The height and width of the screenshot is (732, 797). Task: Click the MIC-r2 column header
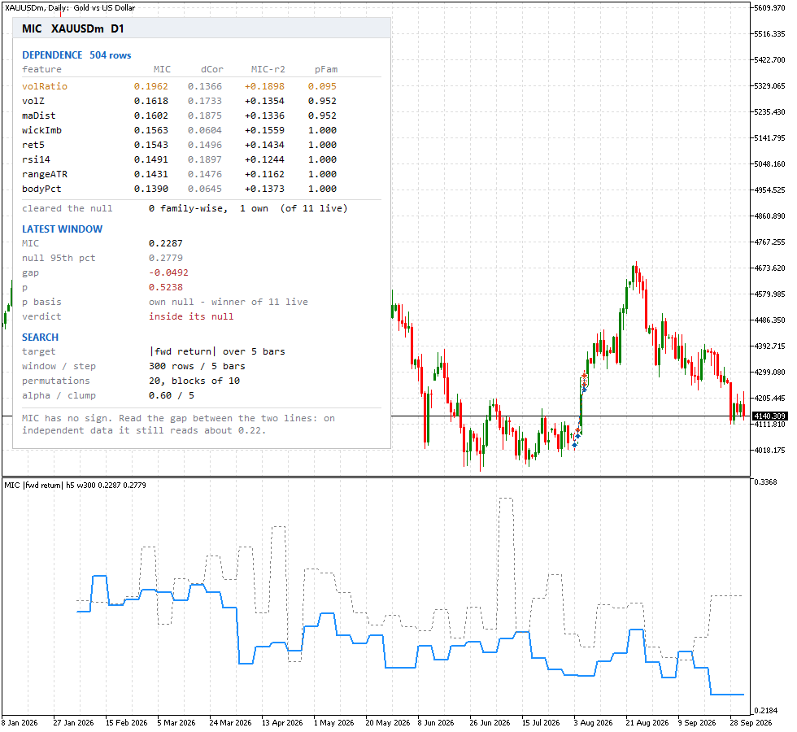pyautogui.click(x=268, y=69)
